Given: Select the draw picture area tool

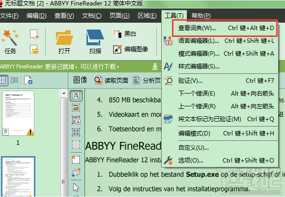Looking at the screenshot, I should [76, 107].
